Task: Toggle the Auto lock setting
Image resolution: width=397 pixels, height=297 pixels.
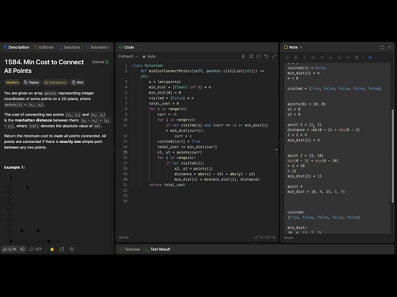Action: pos(149,56)
